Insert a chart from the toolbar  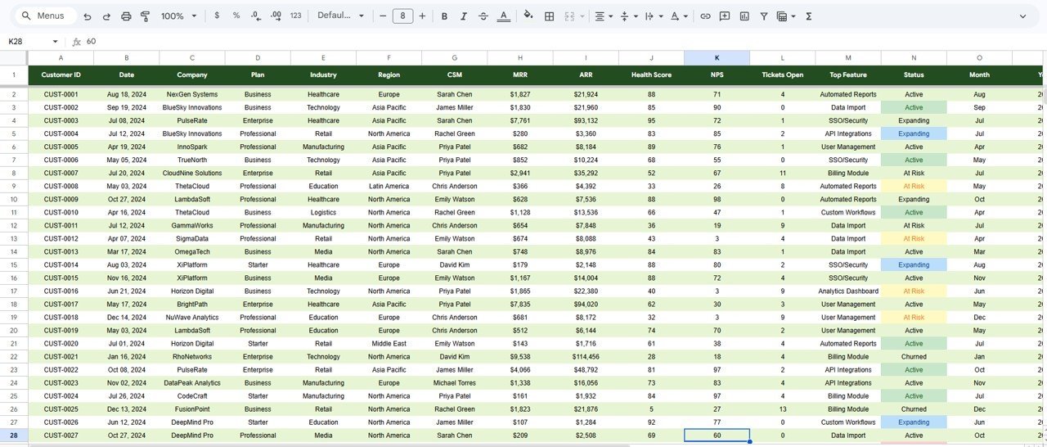(x=744, y=16)
